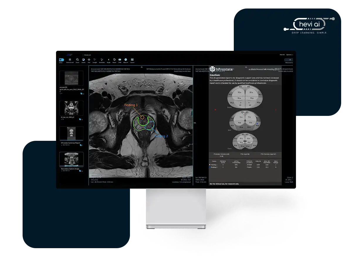Select the Annotate tool
The height and width of the screenshot is (264, 352).
tap(102, 60)
